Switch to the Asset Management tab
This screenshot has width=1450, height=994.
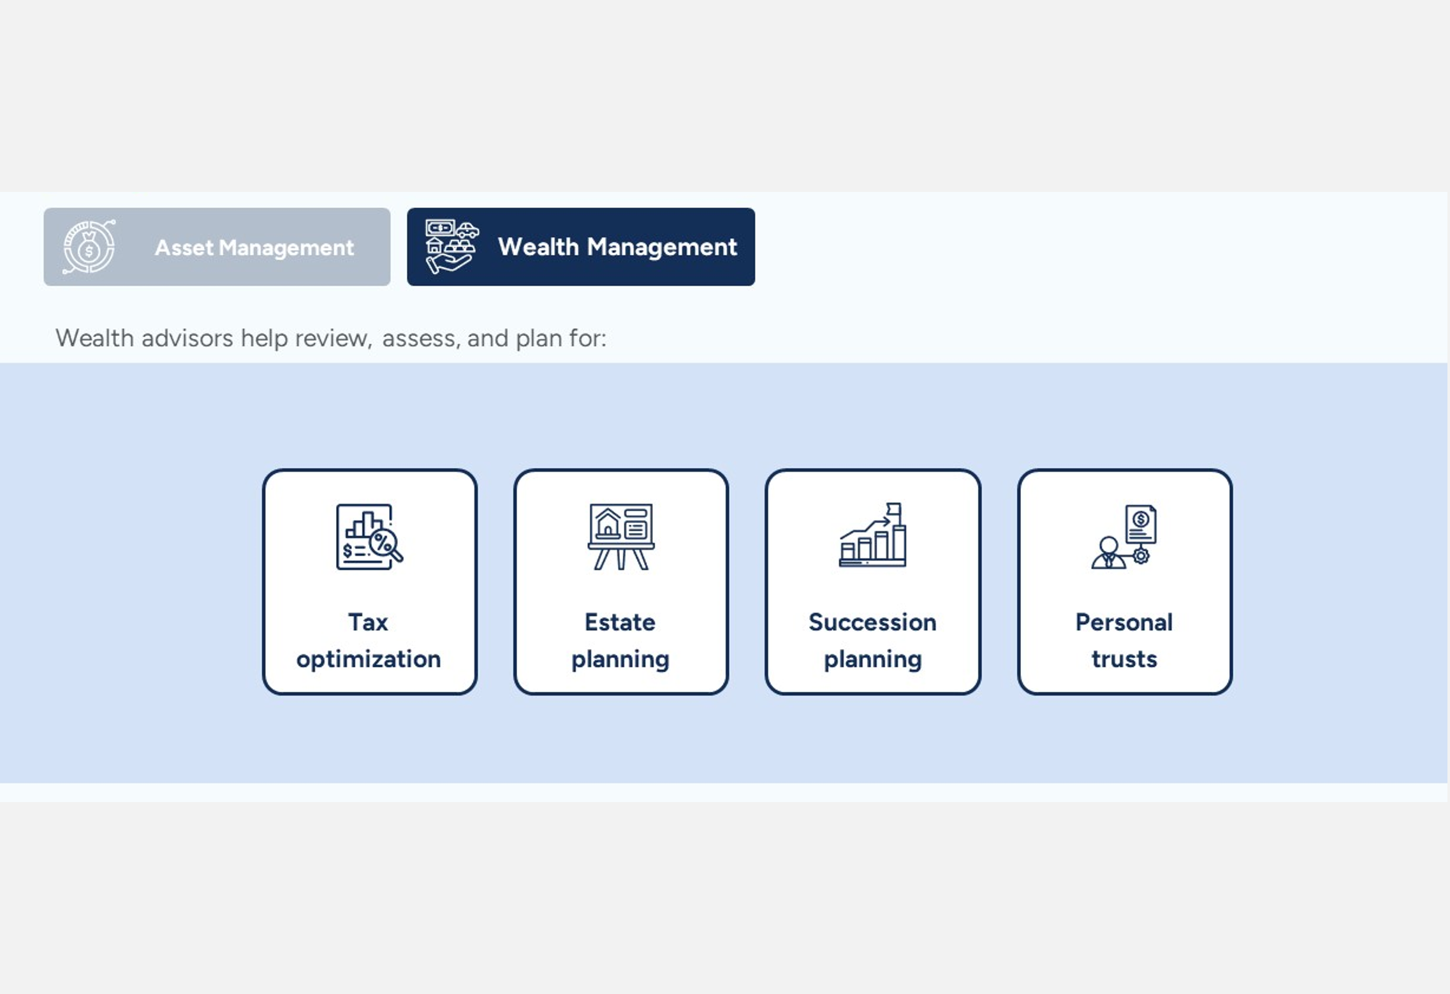click(254, 247)
